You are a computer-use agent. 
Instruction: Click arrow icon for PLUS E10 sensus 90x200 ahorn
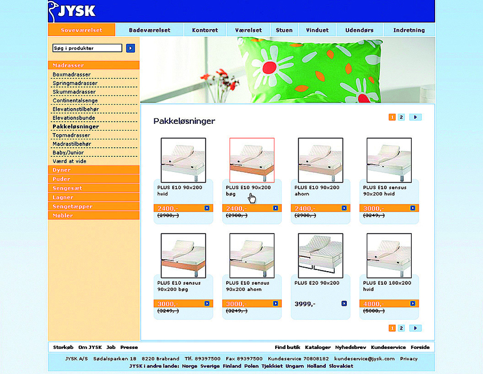(276, 304)
